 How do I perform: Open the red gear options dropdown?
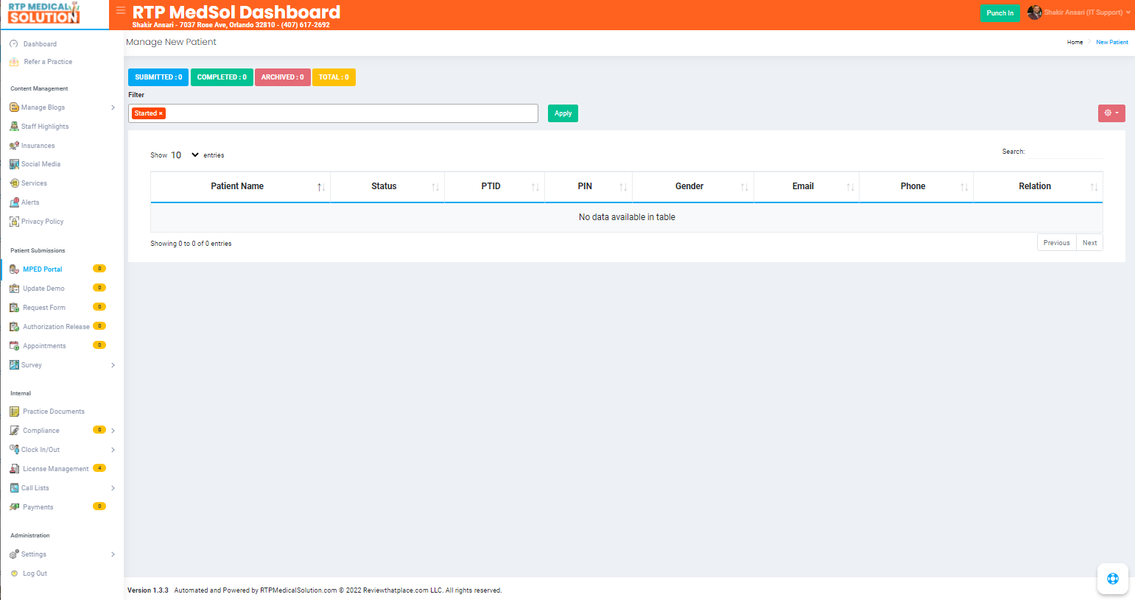[x=1111, y=113]
